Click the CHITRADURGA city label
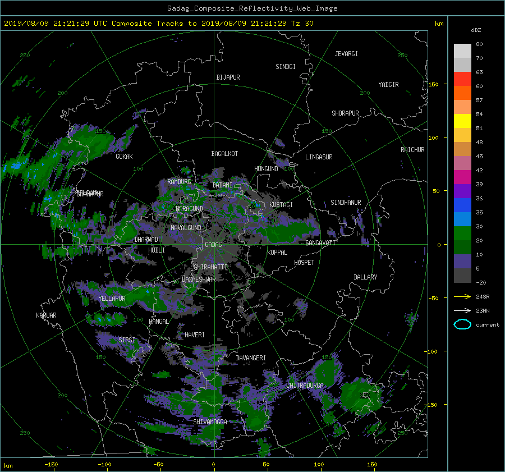Screen dimensions: 505x472 [x=305, y=386]
